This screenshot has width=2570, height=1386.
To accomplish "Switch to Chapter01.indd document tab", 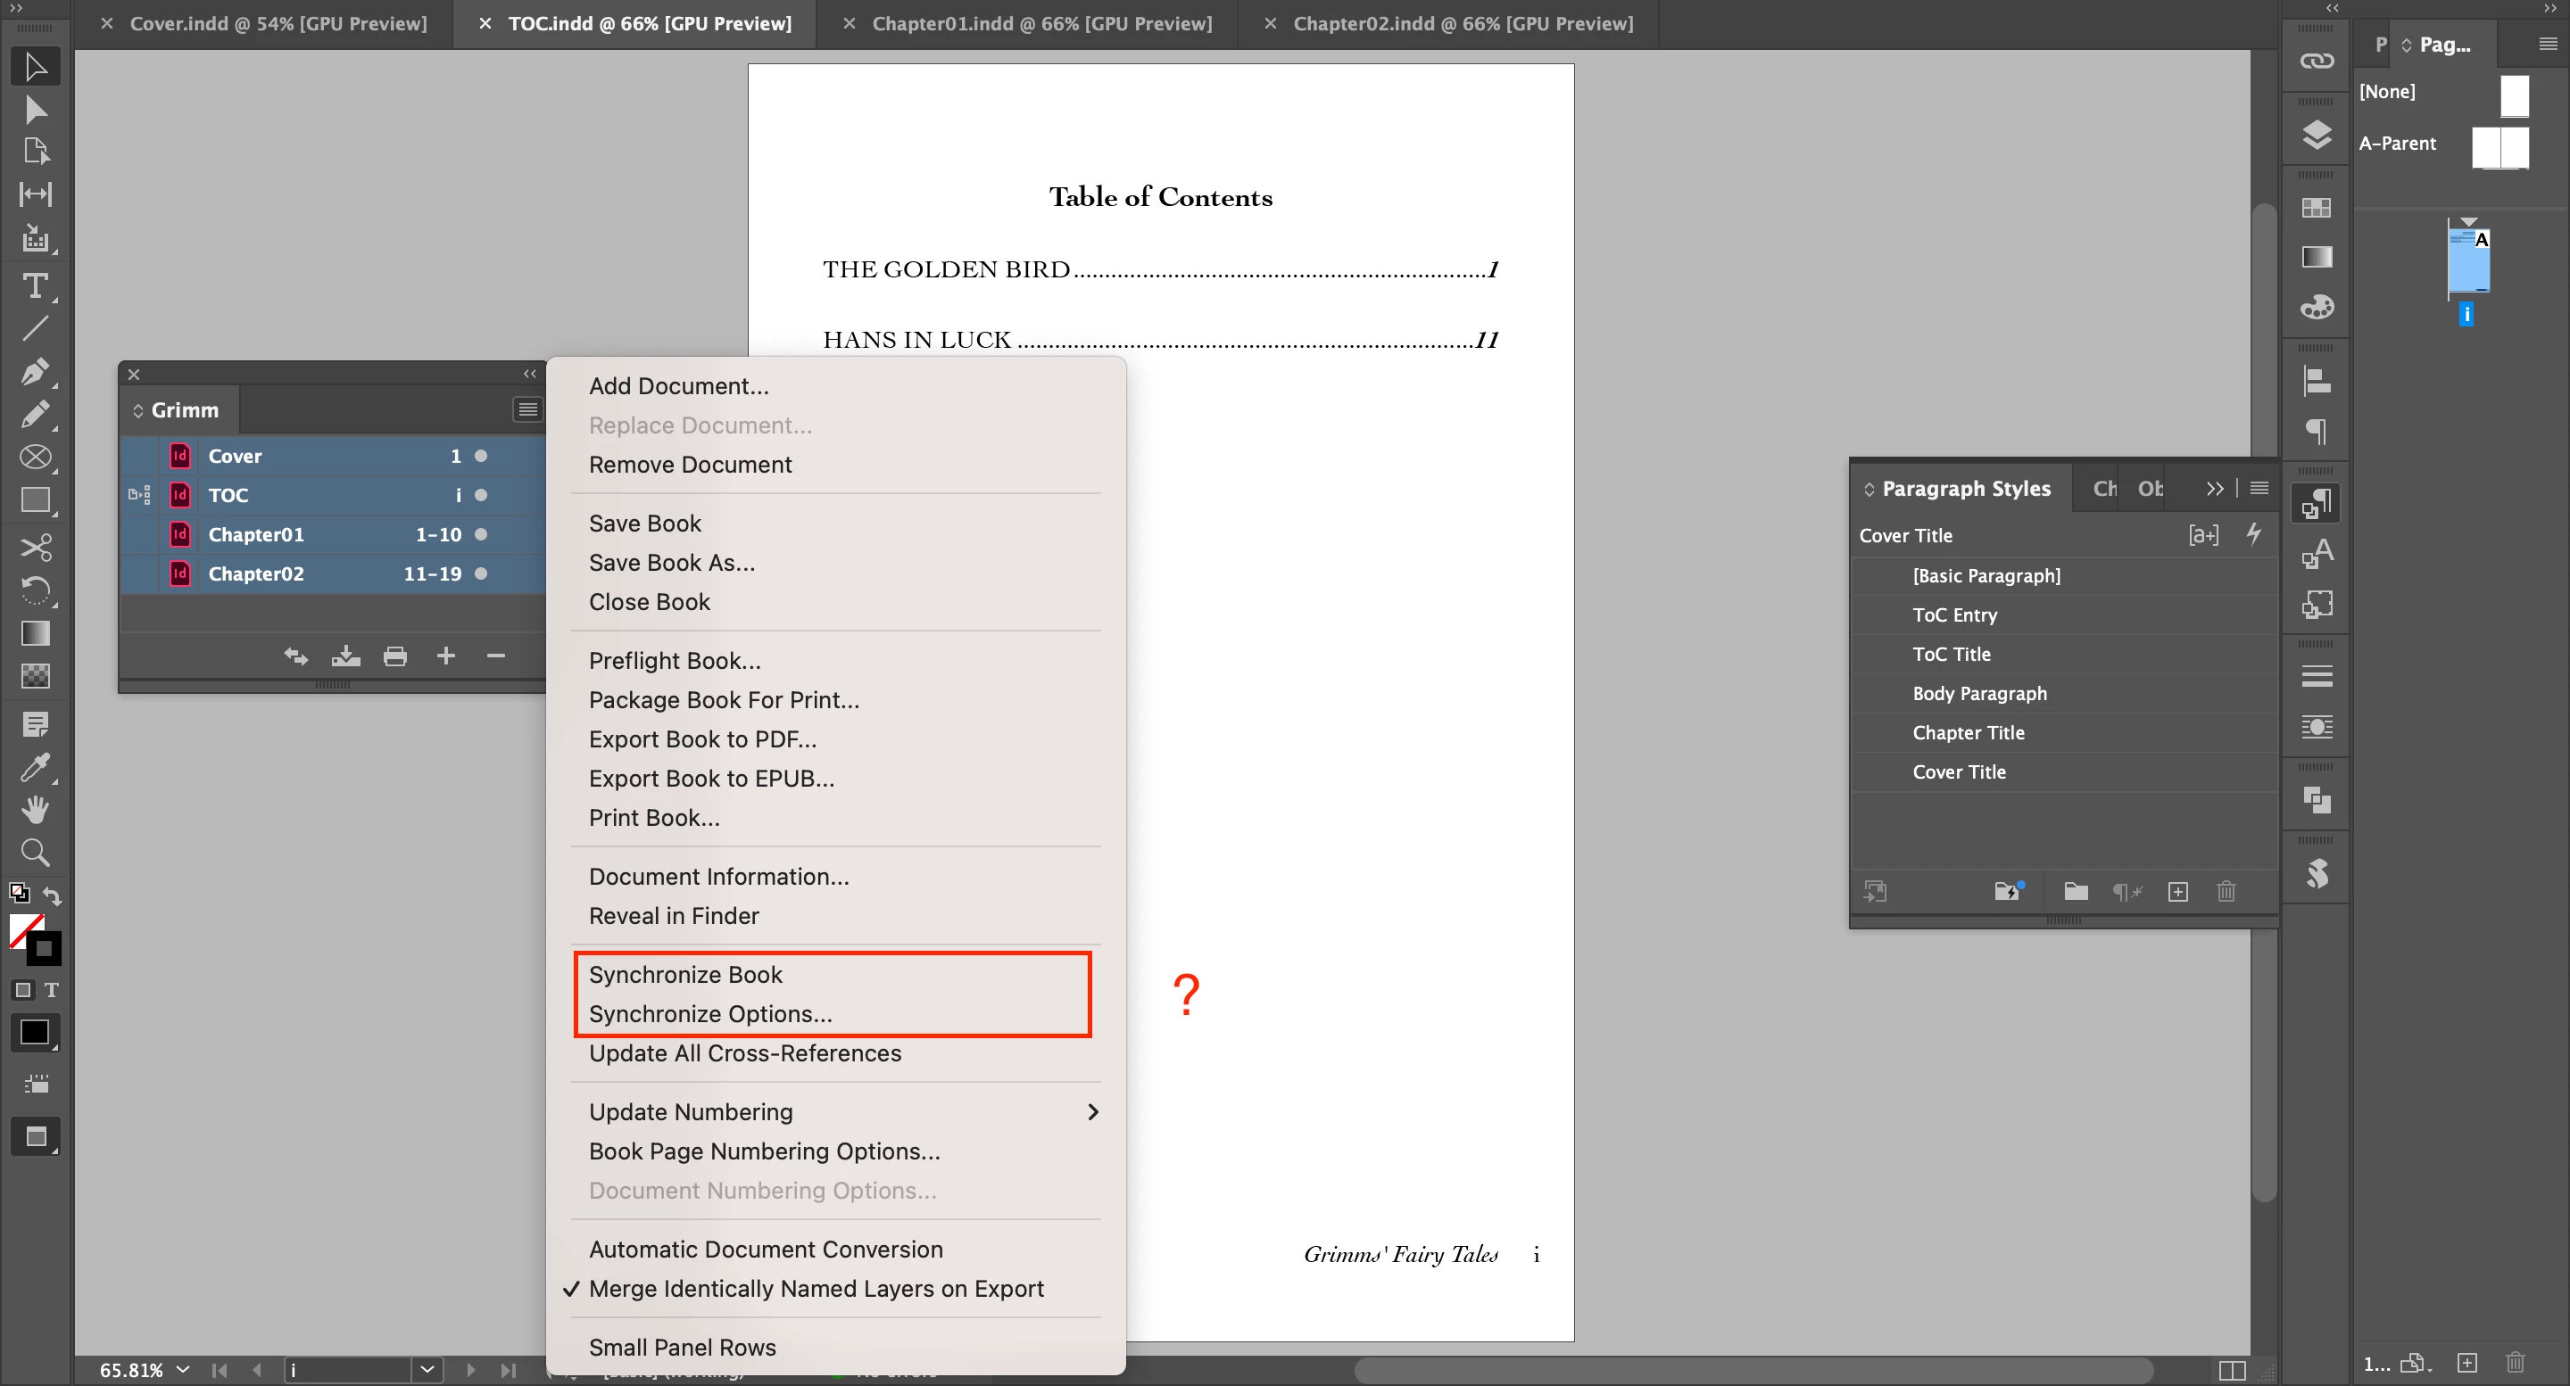I will tap(1040, 23).
